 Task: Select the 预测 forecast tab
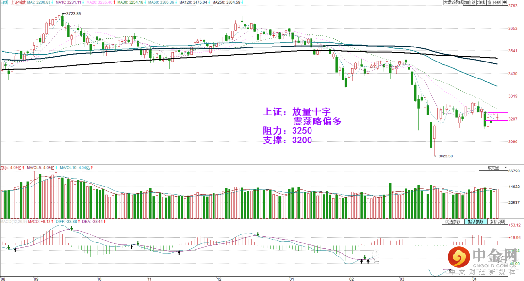497,2
